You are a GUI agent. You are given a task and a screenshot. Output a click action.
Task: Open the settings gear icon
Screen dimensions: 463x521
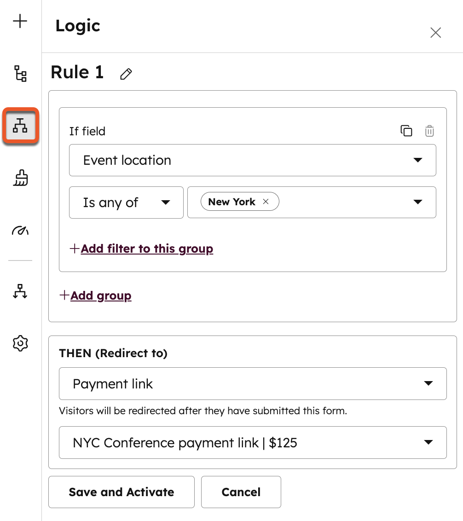click(x=20, y=343)
